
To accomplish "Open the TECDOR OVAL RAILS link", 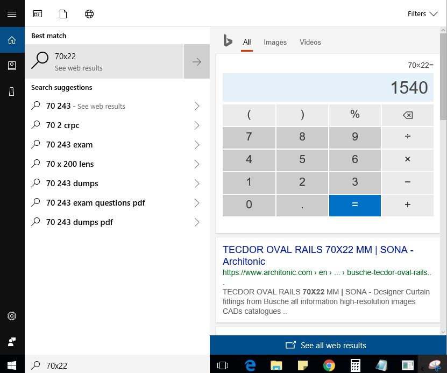I will pos(318,255).
